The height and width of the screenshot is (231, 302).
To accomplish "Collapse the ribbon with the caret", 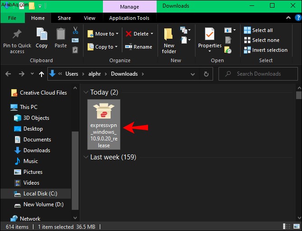I will pos(288,18).
